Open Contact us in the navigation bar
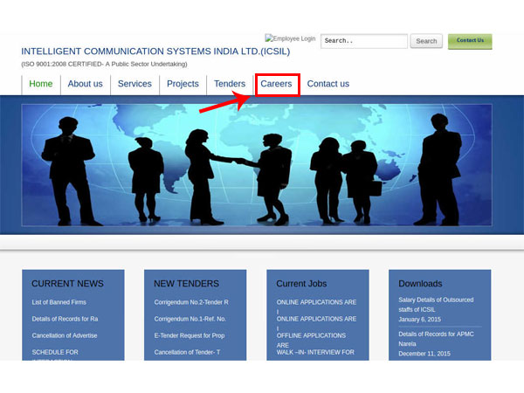Viewport: 524px width, 393px height. click(328, 84)
